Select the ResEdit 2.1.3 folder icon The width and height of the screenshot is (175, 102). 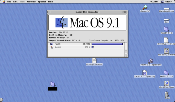tap(166, 29)
